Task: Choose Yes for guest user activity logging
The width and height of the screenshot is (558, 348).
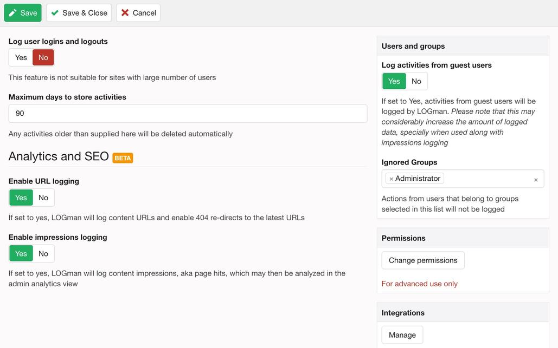Action: [394, 81]
